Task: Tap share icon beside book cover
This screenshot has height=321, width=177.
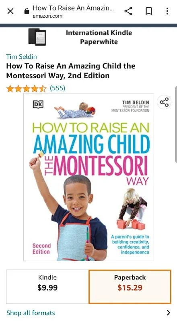Action: (x=164, y=102)
